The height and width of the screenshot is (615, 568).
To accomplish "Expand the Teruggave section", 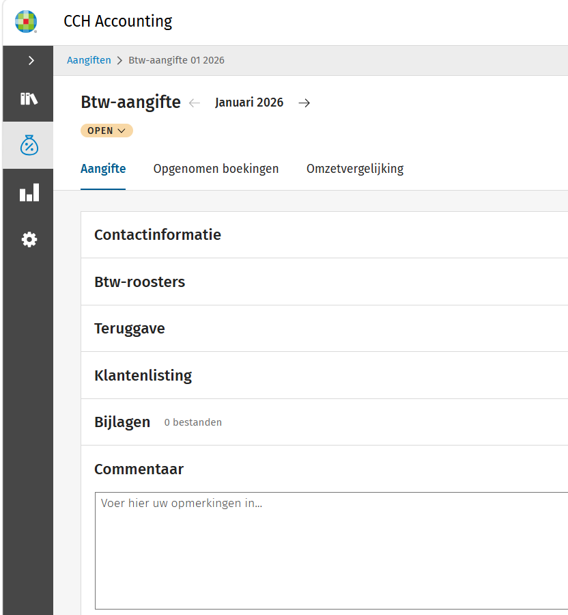I will tap(324, 328).
